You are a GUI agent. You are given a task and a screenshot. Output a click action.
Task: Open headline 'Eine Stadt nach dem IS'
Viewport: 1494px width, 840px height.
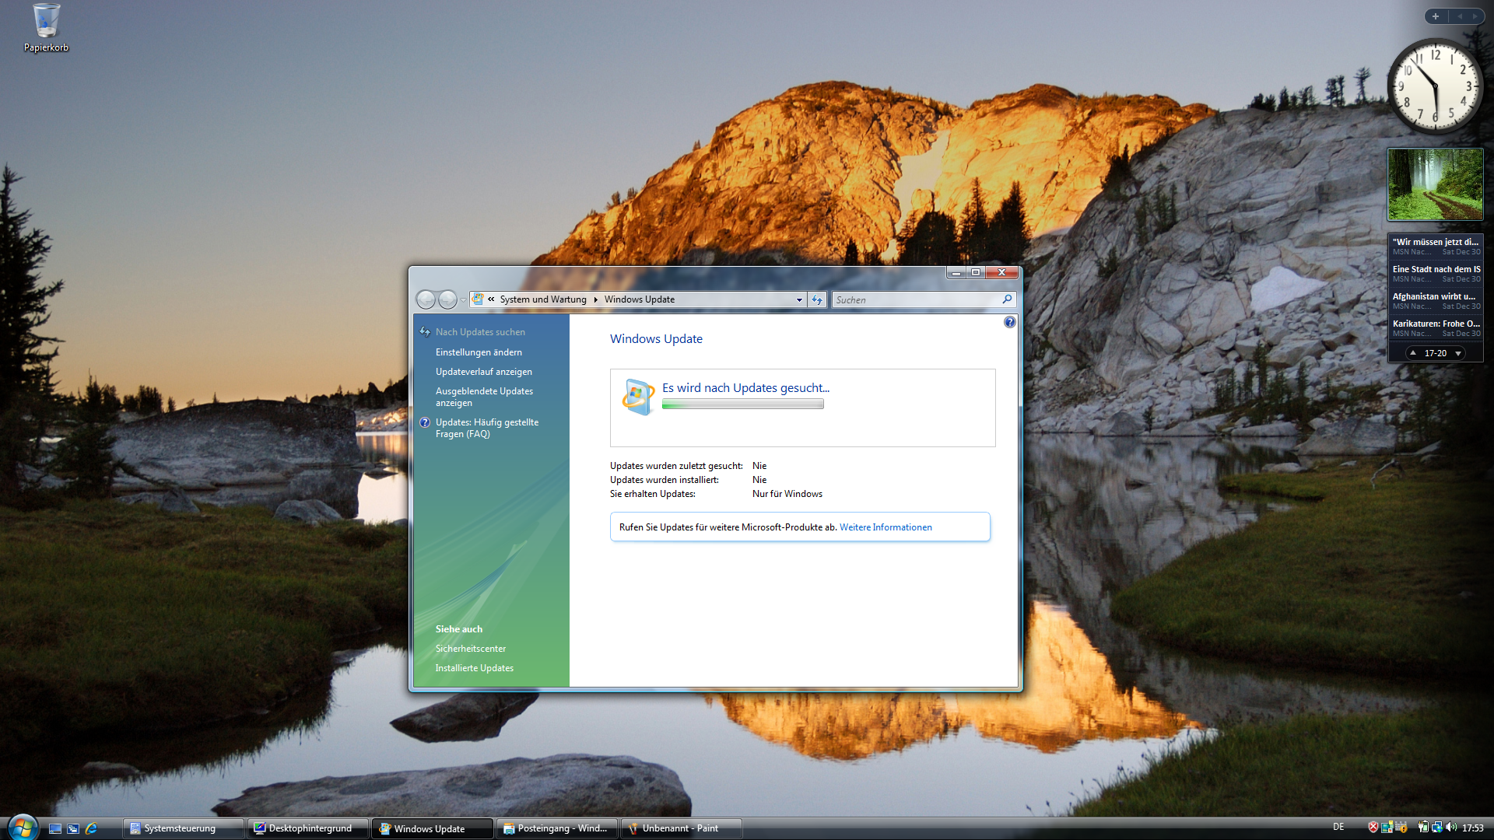click(x=1436, y=273)
